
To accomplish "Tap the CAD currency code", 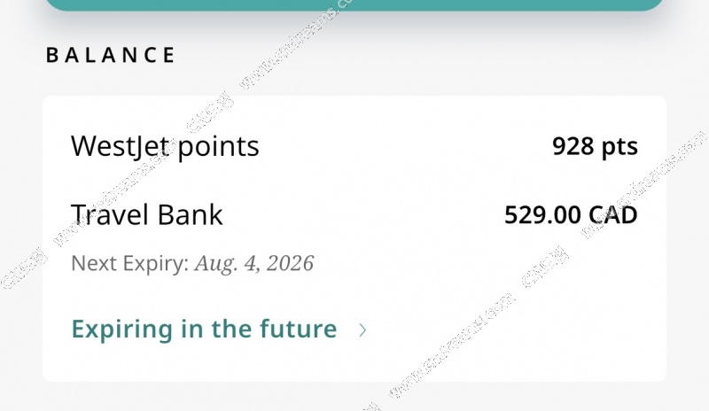I will pyautogui.click(x=613, y=214).
